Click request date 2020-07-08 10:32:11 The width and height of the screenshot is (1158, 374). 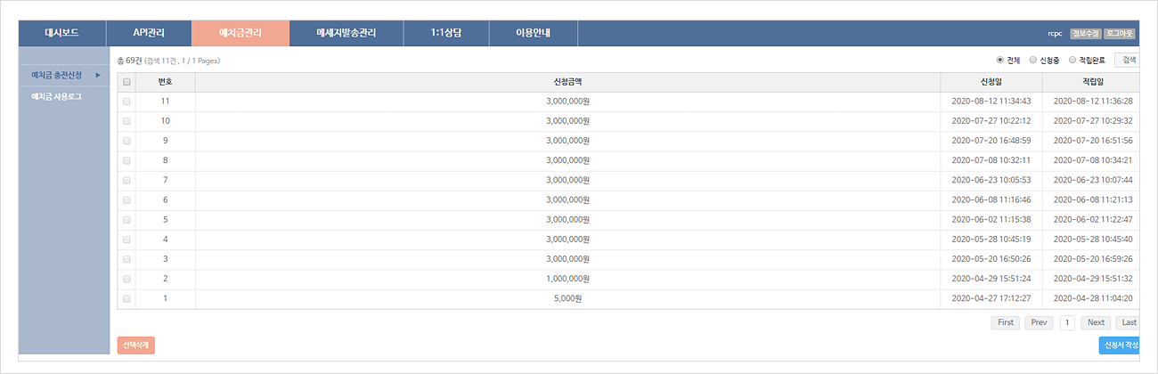pyautogui.click(x=991, y=160)
